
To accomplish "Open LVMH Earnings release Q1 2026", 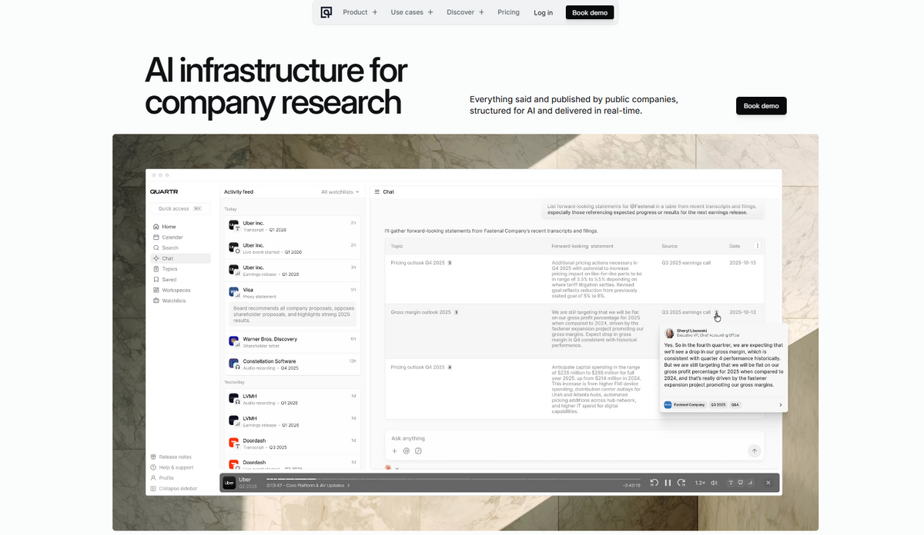I will [x=293, y=421].
